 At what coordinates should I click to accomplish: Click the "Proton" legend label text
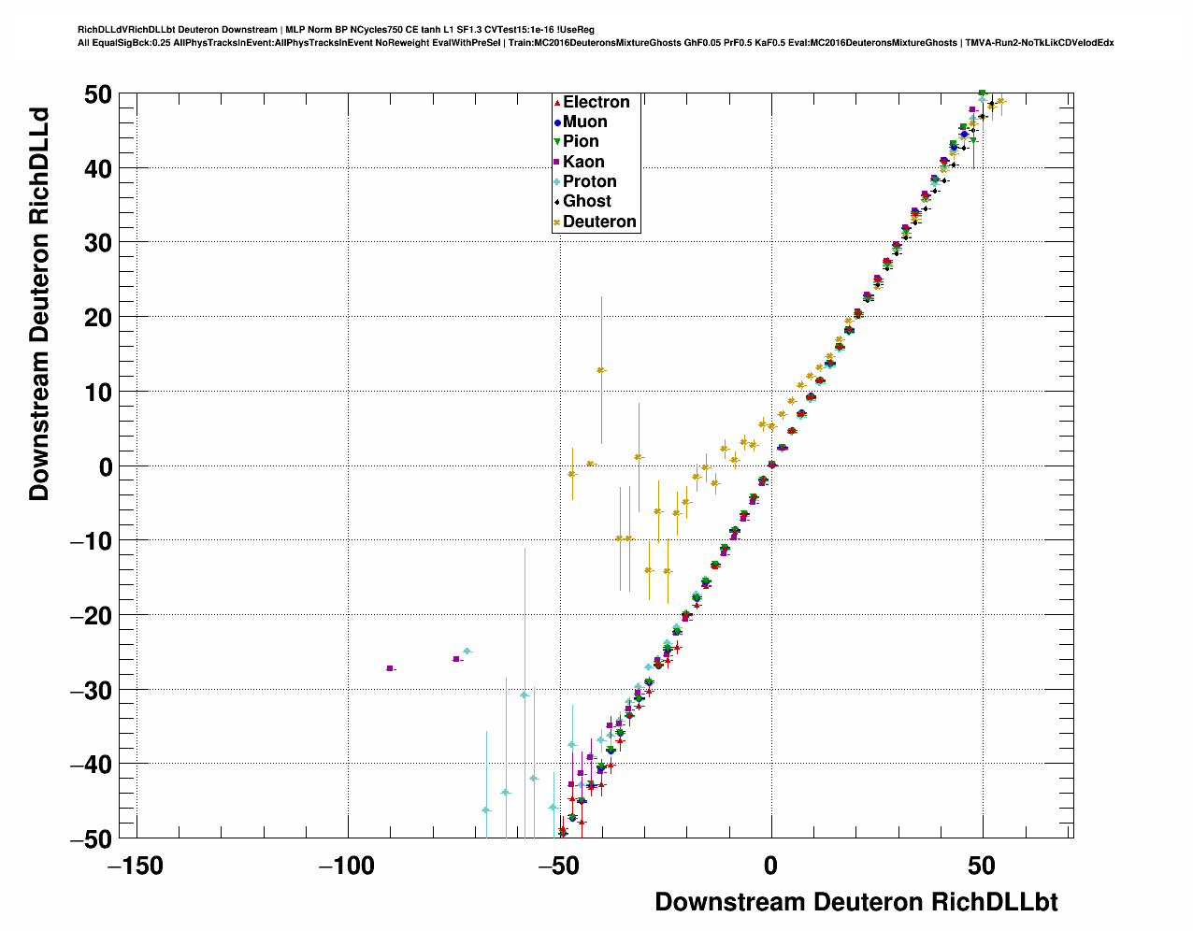point(589,182)
